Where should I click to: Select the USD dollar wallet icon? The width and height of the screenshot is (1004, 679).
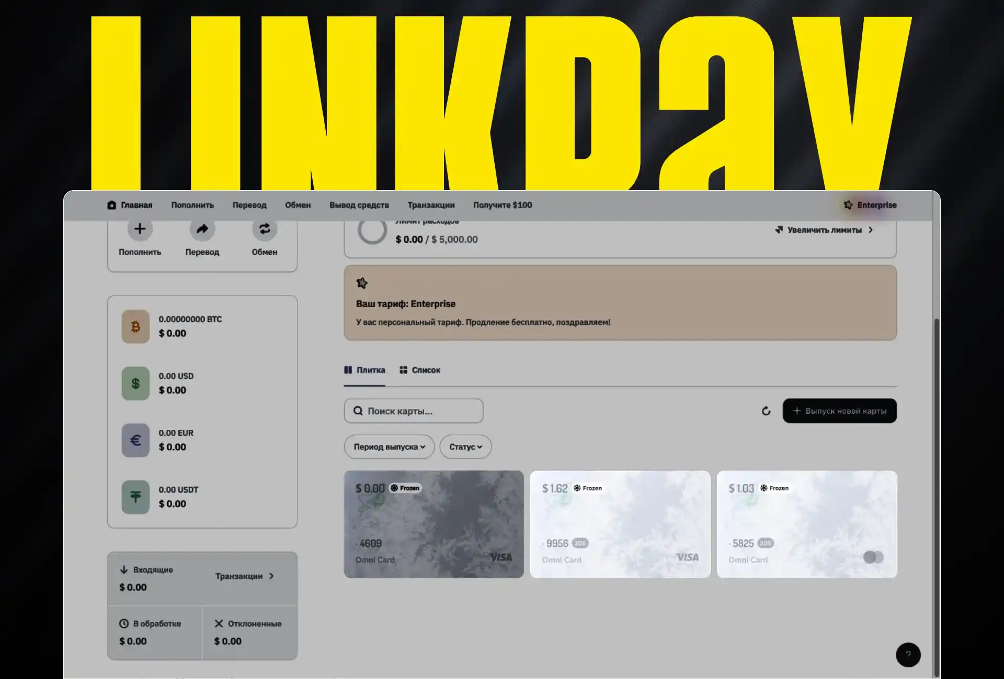(x=135, y=383)
